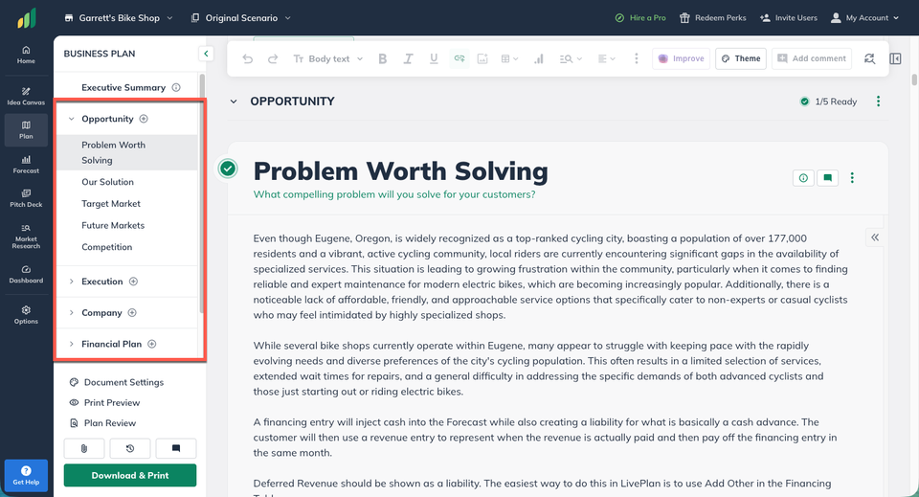The image size is (919, 497).
Task: Open the instructions icon for Problem Worth Solving
Action: [x=803, y=177]
